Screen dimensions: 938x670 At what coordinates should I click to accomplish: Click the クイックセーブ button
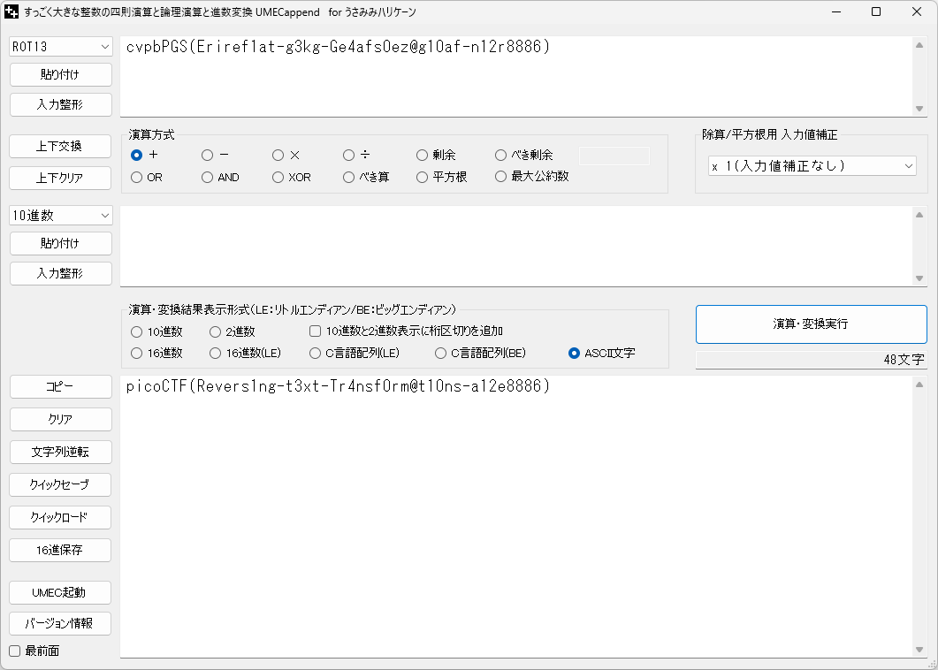pos(60,484)
